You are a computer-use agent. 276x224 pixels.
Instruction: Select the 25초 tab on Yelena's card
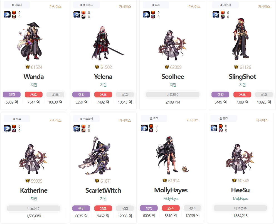pyautogui.click(x=103, y=95)
